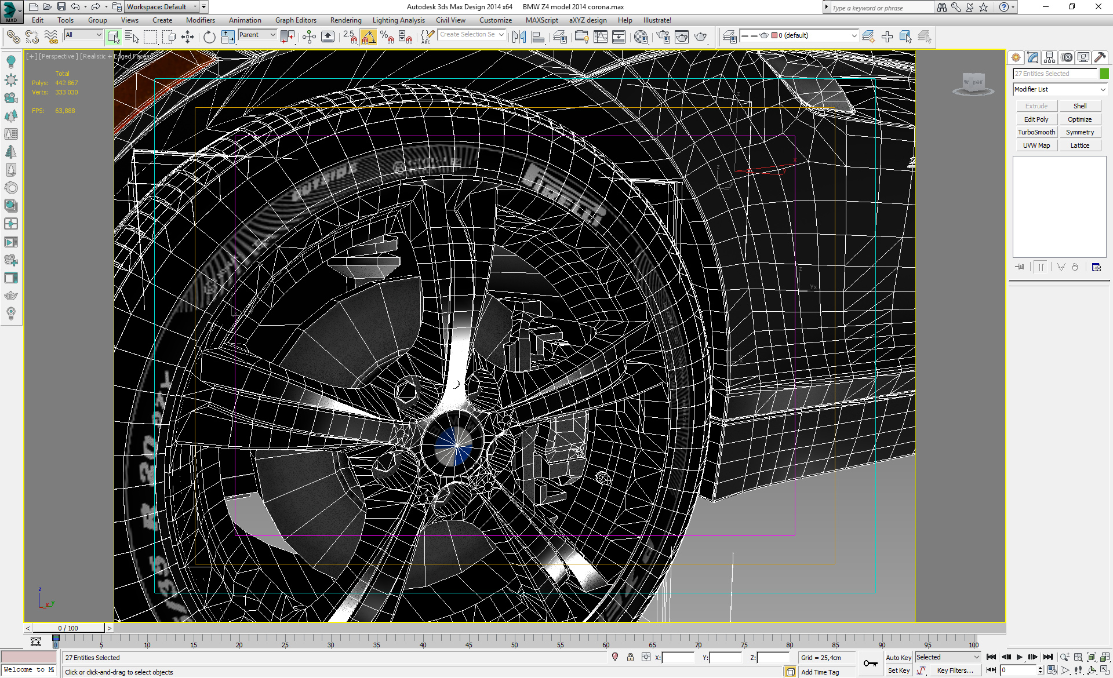The width and height of the screenshot is (1113, 678).
Task: Open the Mirror tool
Action: [x=519, y=37]
